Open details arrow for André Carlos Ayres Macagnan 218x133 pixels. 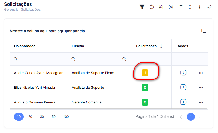click(183, 73)
